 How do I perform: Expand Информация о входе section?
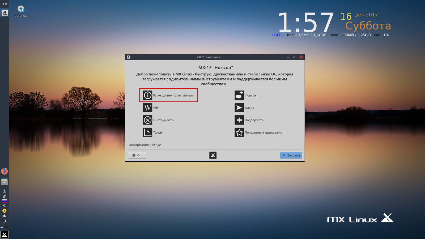[145, 145]
